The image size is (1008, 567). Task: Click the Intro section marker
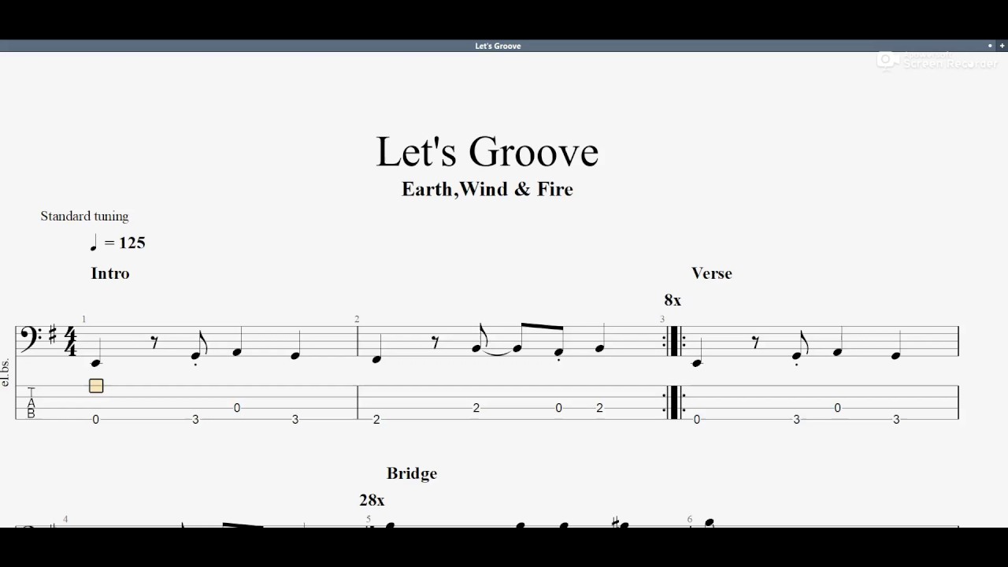tap(110, 273)
